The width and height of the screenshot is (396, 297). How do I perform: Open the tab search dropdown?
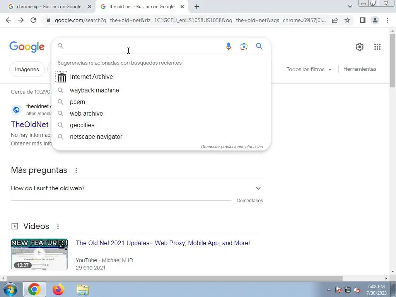point(350,7)
